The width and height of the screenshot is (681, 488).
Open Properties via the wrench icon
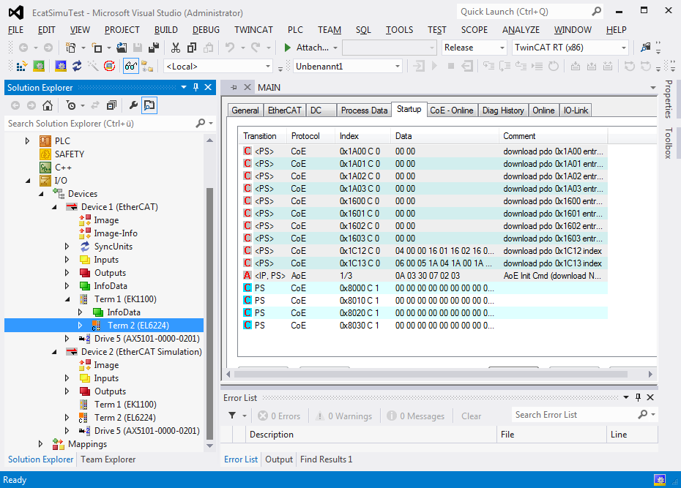pyautogui.click(x=133, y=105)
